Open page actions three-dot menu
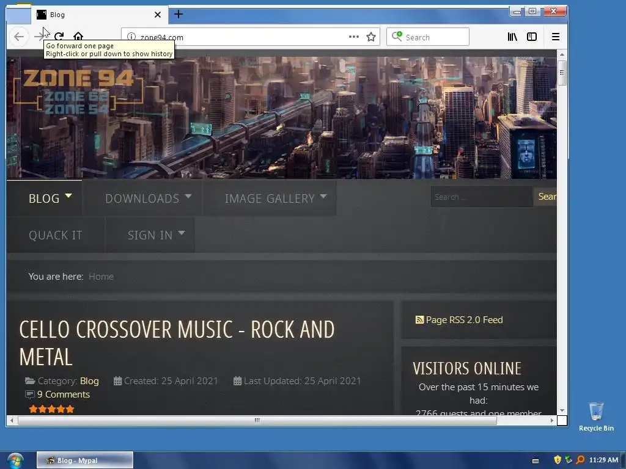The width and height of the screenshot is (626, 469). 354,37
